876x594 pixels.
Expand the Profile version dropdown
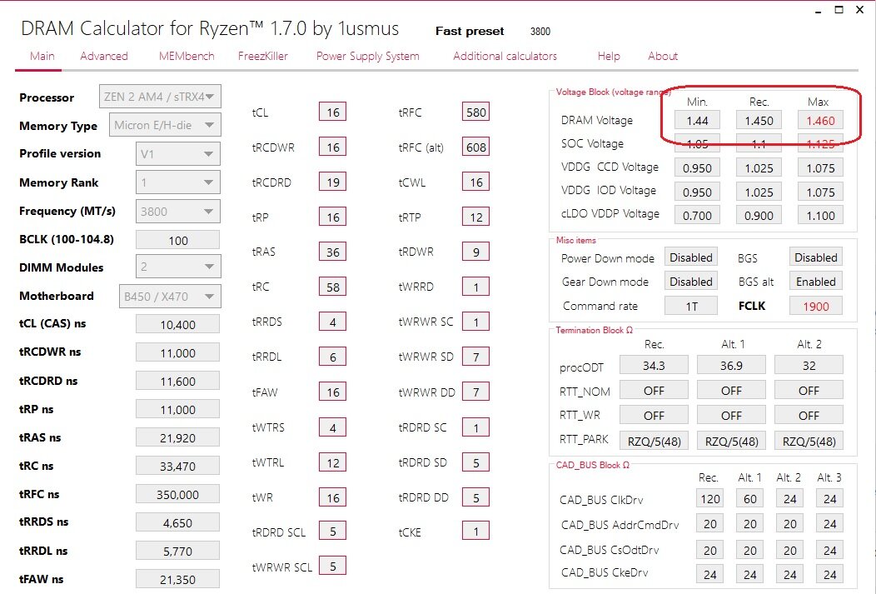click(x=177, y=154)
